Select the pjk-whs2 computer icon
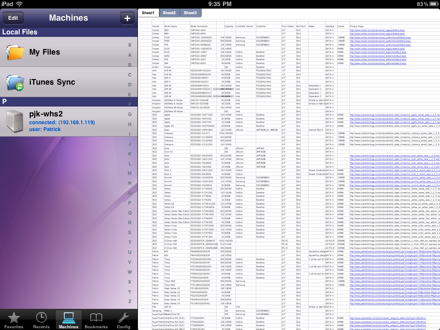Image resolution: width=440 pixels, height=330 pixels. click(15, 121)
